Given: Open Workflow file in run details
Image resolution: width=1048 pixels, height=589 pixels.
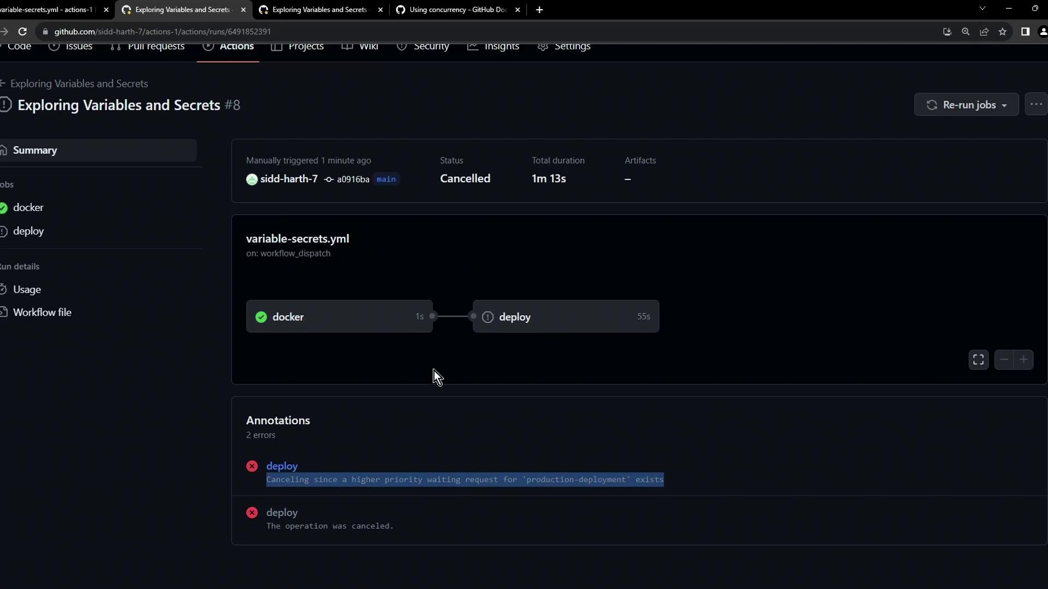Looking at the screenshot, I should (42, 312).
